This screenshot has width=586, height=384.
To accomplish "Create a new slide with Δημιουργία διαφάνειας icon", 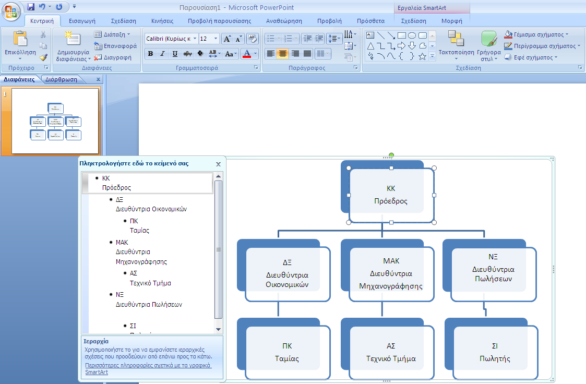I will [x=73, y=39].
